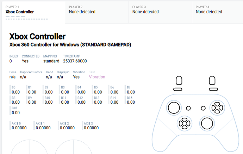
Task: Click the left analog stick on diagram
Action: pyautogui.click(x=174, y=108)
